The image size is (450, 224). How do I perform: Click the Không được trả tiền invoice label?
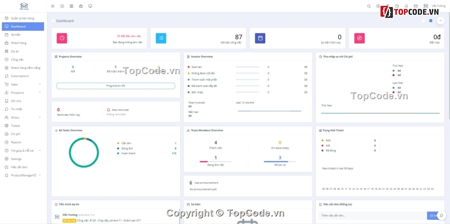point(203,74)
